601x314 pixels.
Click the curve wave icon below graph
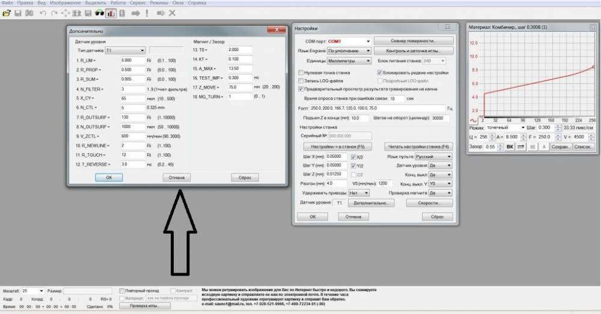click(x=473, y=119)
